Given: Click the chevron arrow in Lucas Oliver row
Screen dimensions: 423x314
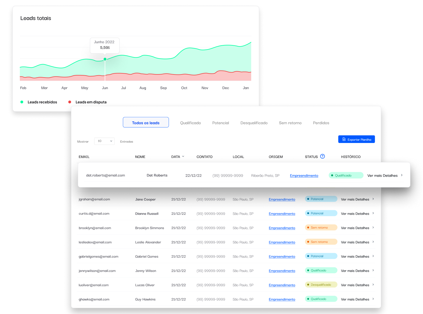Looking at the screenshot, I should click(373, 285).
